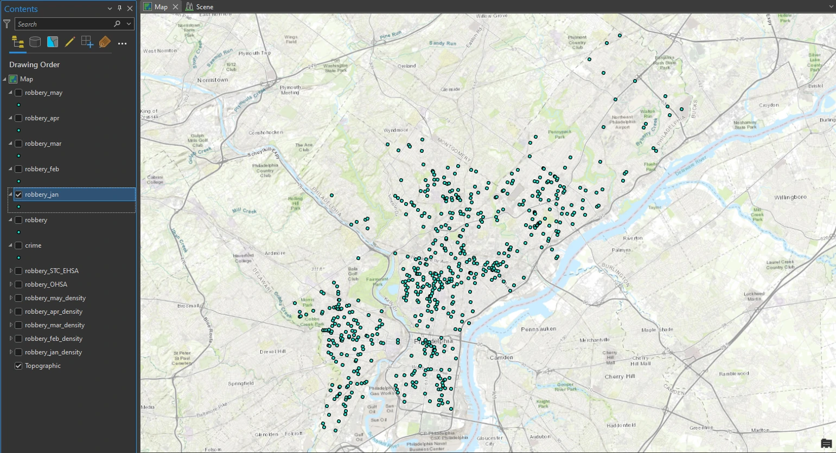Collapse robbery_apr layer legend
Viewport: 836px width, 453px height.
tap(10, 118)
